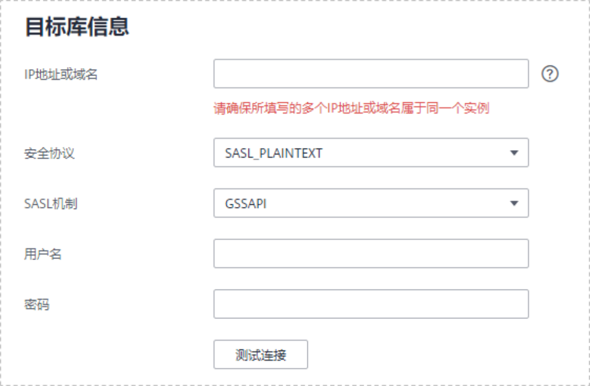Click the 用户名 label
Image resolution: width=590 pixels, height=386 pixels.
click(x=43, y=254)
